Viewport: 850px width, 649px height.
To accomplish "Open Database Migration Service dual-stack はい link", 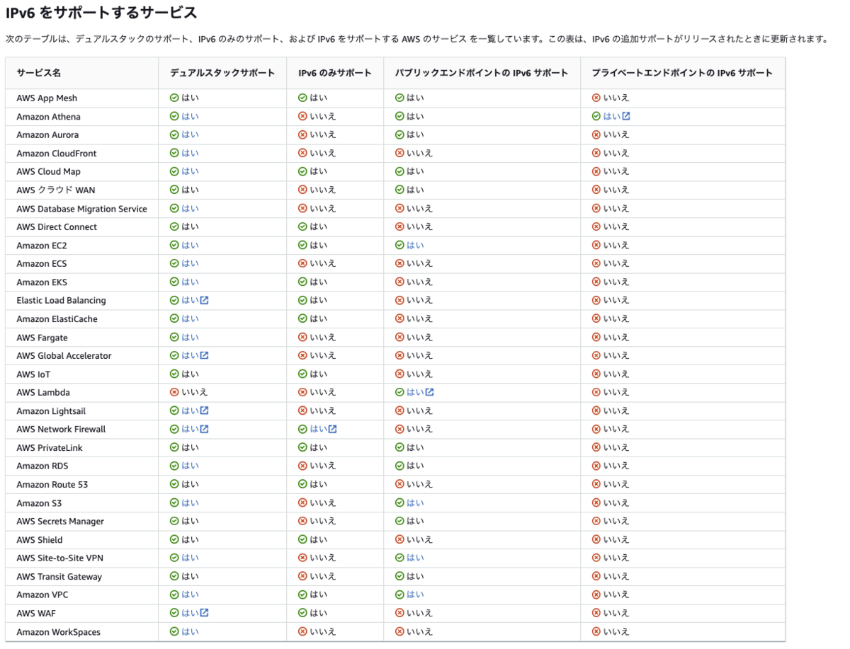I will click(x=190, y=208).
